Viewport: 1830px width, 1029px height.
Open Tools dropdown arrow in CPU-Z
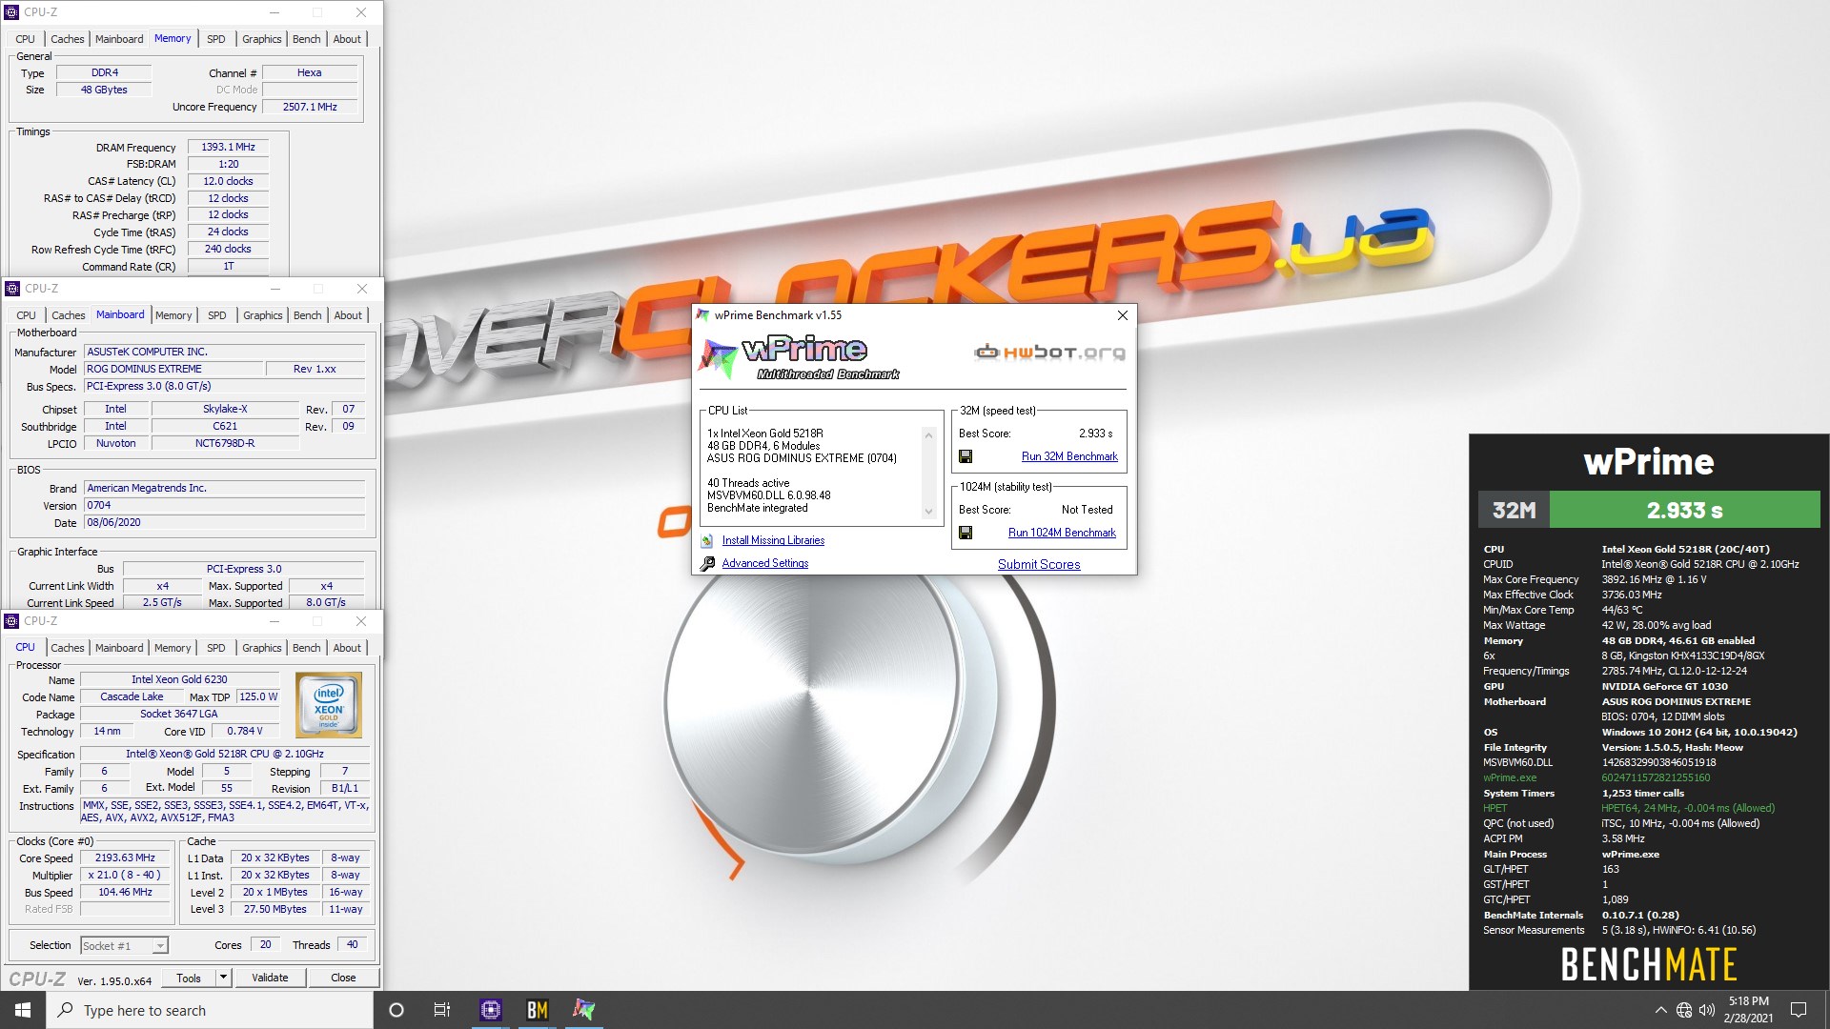point(223,978)
